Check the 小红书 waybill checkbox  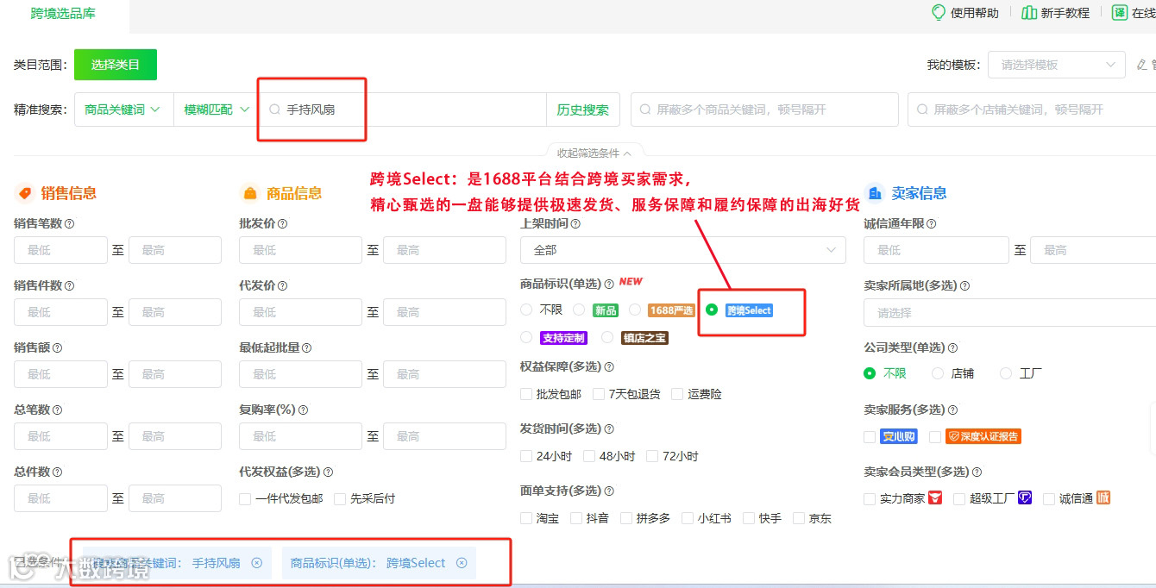688,518
